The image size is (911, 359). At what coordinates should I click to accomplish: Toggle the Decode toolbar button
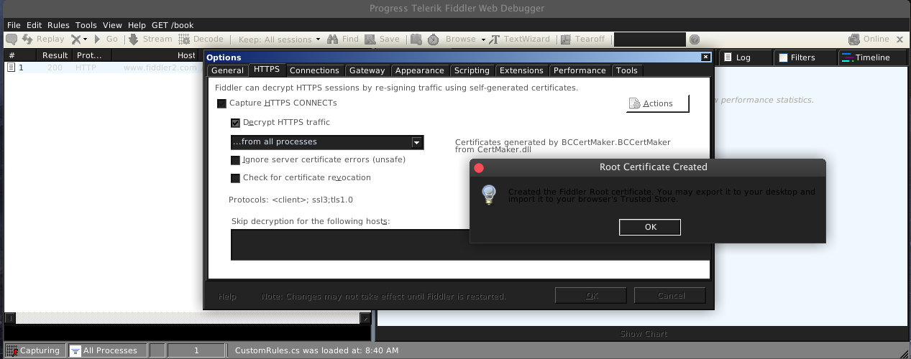pos(201,39)
